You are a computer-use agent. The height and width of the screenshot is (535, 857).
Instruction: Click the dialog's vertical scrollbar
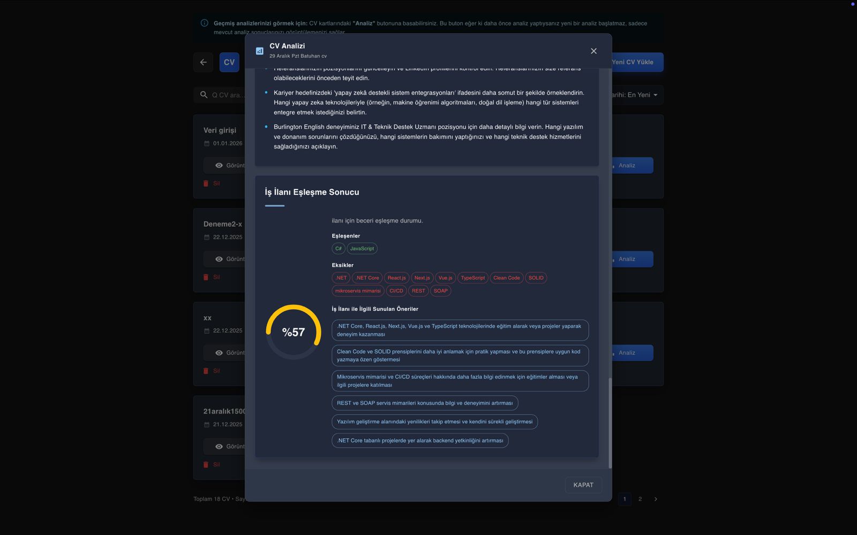tap(610, 423)
